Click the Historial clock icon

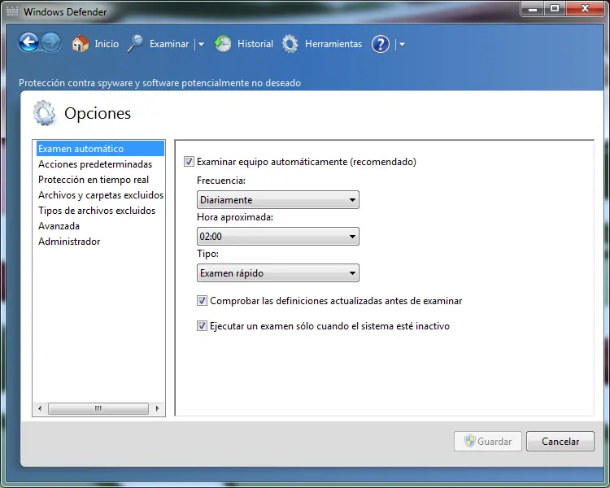click(x=223, y=44)
